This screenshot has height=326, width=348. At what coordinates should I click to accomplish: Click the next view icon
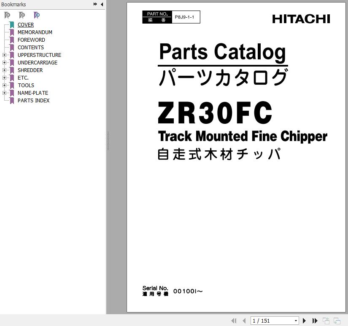click(x=337, y=321)
